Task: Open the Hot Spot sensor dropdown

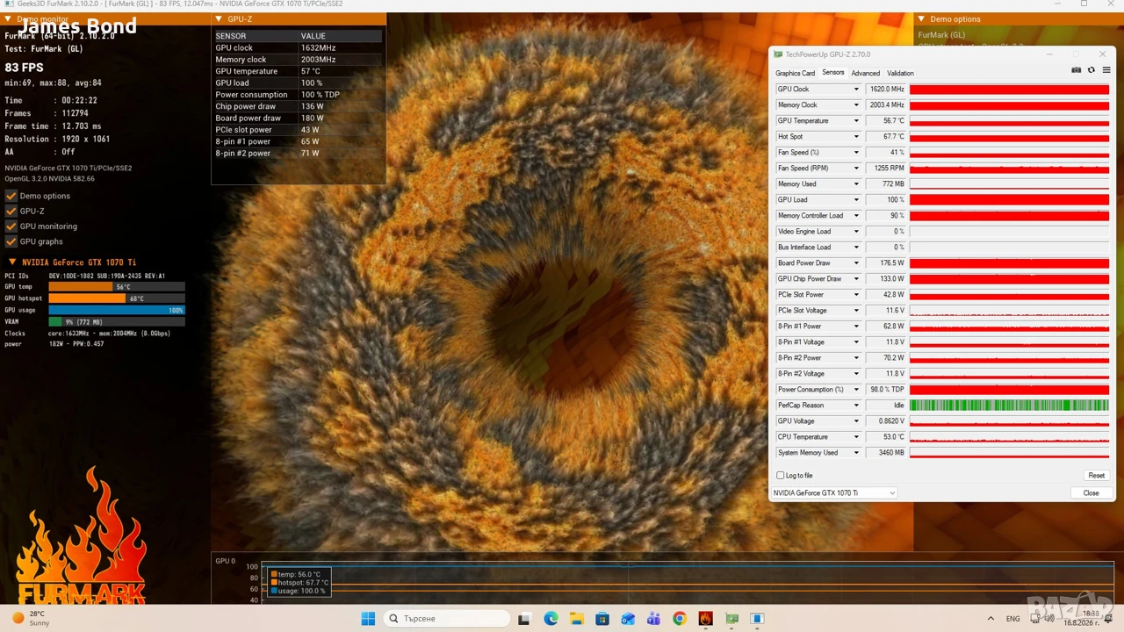Action: tap(856, 137)
